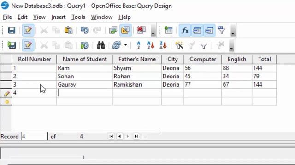The width and height of the screenshot is (295, 165).
Task: Click the cell containing Rohan
Action: pyautogui.click(x=137, y=77)
